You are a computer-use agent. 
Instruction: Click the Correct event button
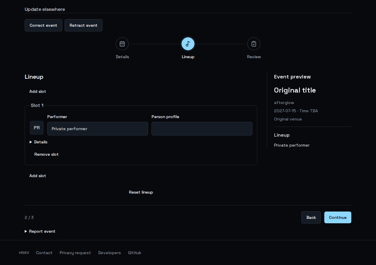click(43, 25)
